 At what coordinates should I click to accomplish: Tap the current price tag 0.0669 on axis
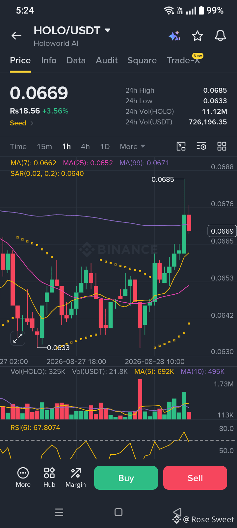coord(222,231)
